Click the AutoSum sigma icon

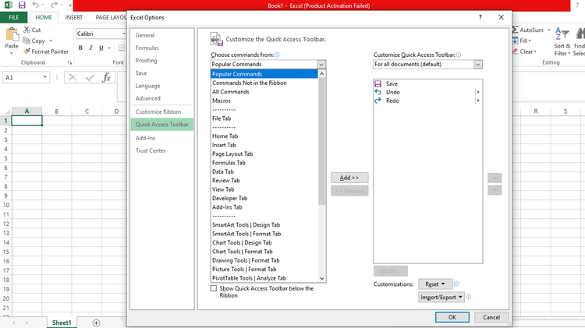pyautogui.click(x=516, y=30)
